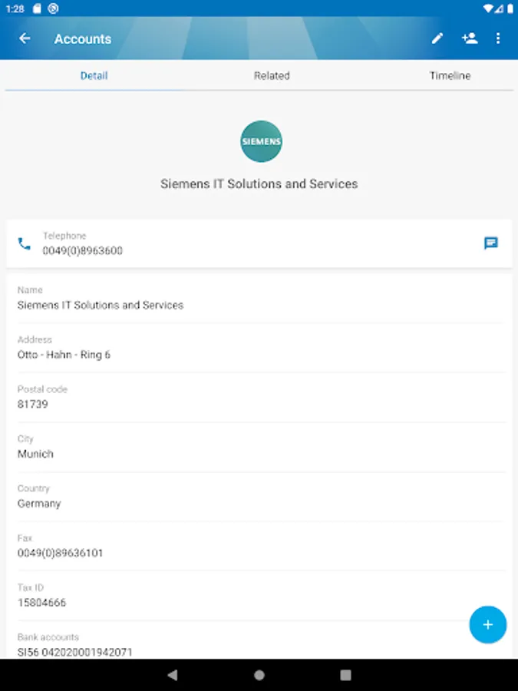Tap the blue plus floating button

click(x=487, y=624)
